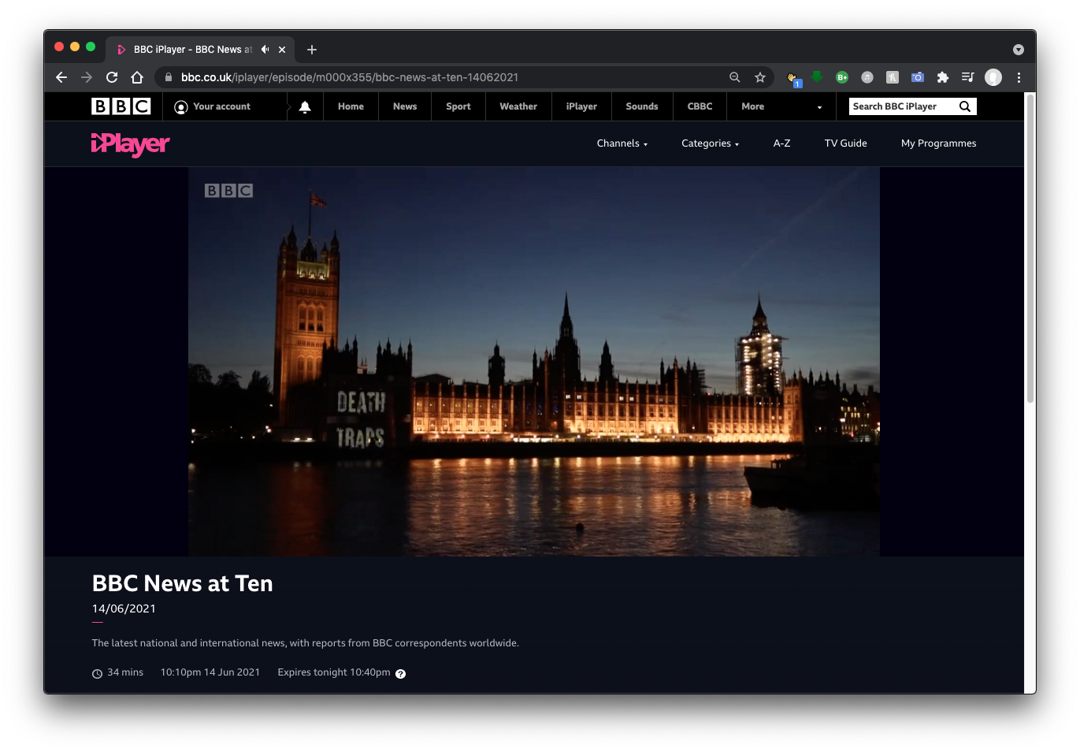Select the BBC iPlayer browser tab

click(200, 49)
